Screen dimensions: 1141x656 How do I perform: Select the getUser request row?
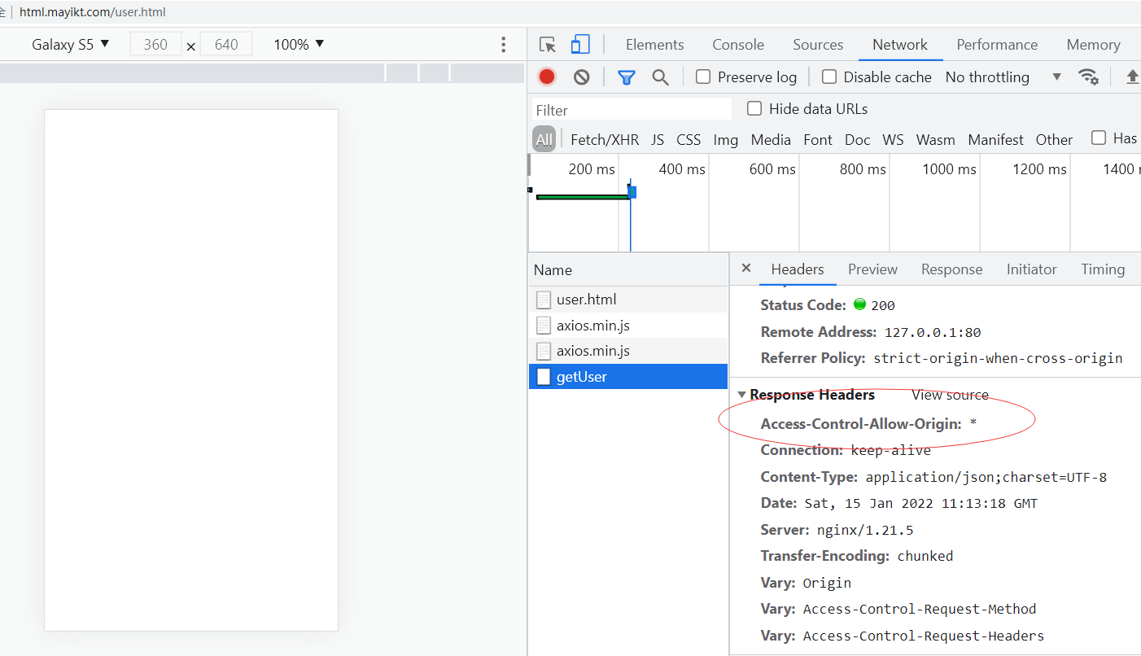pos(628,377)
